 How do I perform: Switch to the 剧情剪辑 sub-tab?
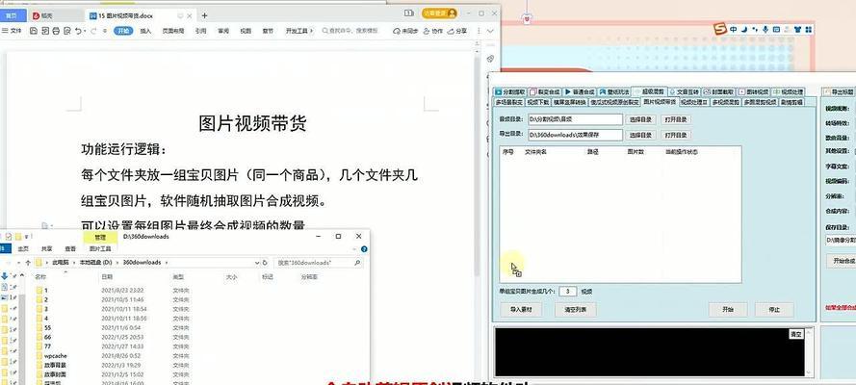pos(791,102)
